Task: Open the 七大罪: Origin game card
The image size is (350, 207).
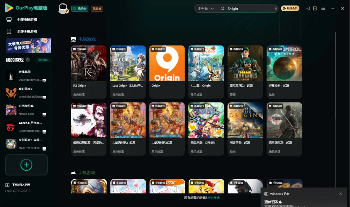Action: point(206,72)
